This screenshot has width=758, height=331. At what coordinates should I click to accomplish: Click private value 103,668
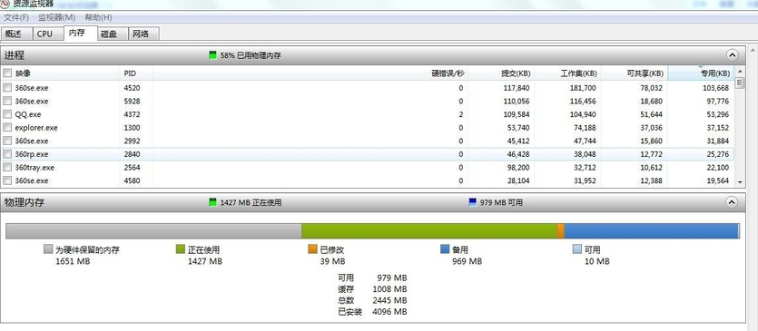coord(715,88)
